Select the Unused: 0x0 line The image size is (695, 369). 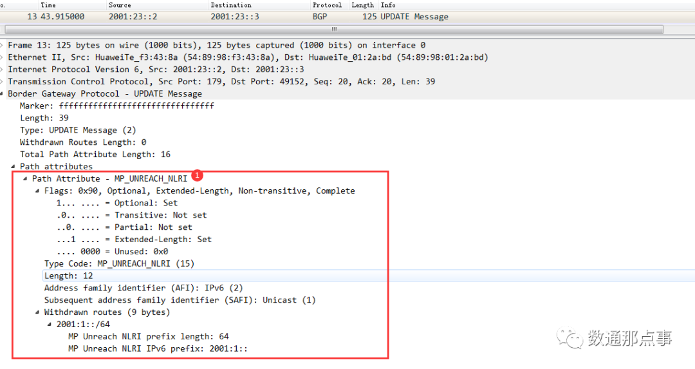(113, 251)
